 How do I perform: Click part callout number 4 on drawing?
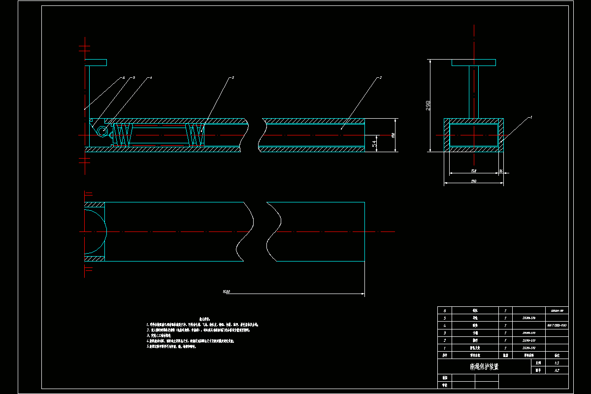coord(151,77)
